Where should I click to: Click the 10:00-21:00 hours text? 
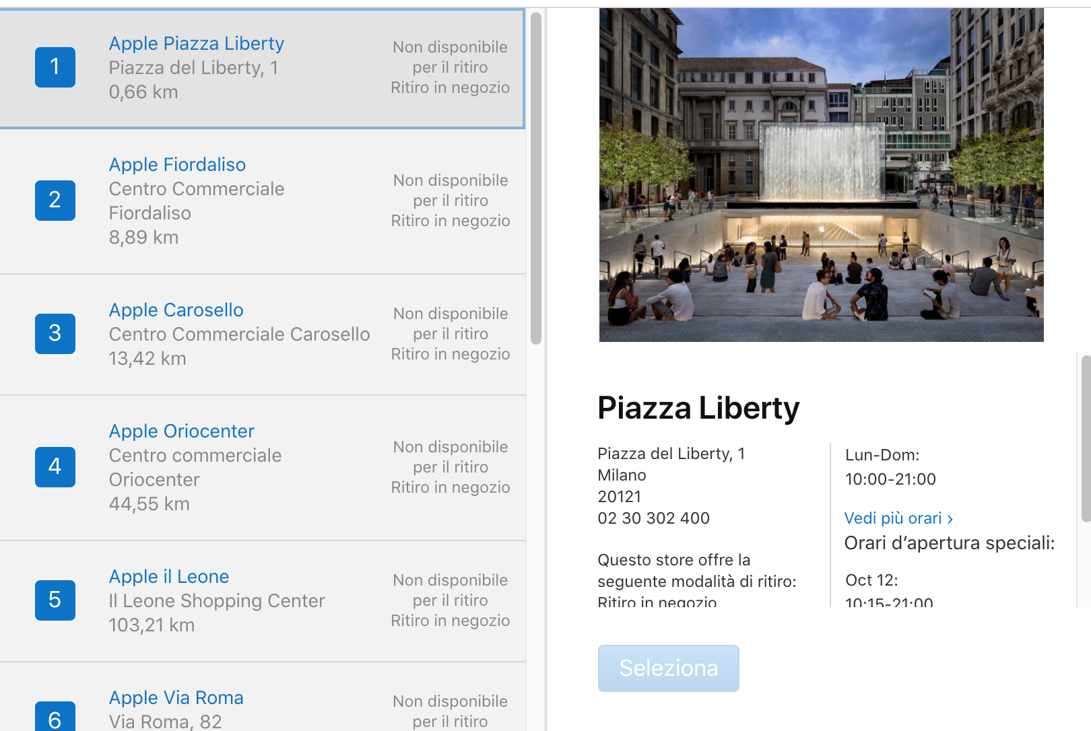(x=890, y=479)
